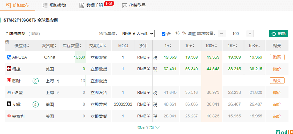Click the 得捷 1+ price 62.401
The height and width of the screenshot is (134, 293).
[170, 69]
